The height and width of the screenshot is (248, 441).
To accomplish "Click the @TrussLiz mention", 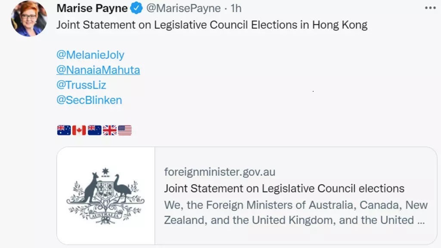I will pyautogui.click(x=81, y=85).
